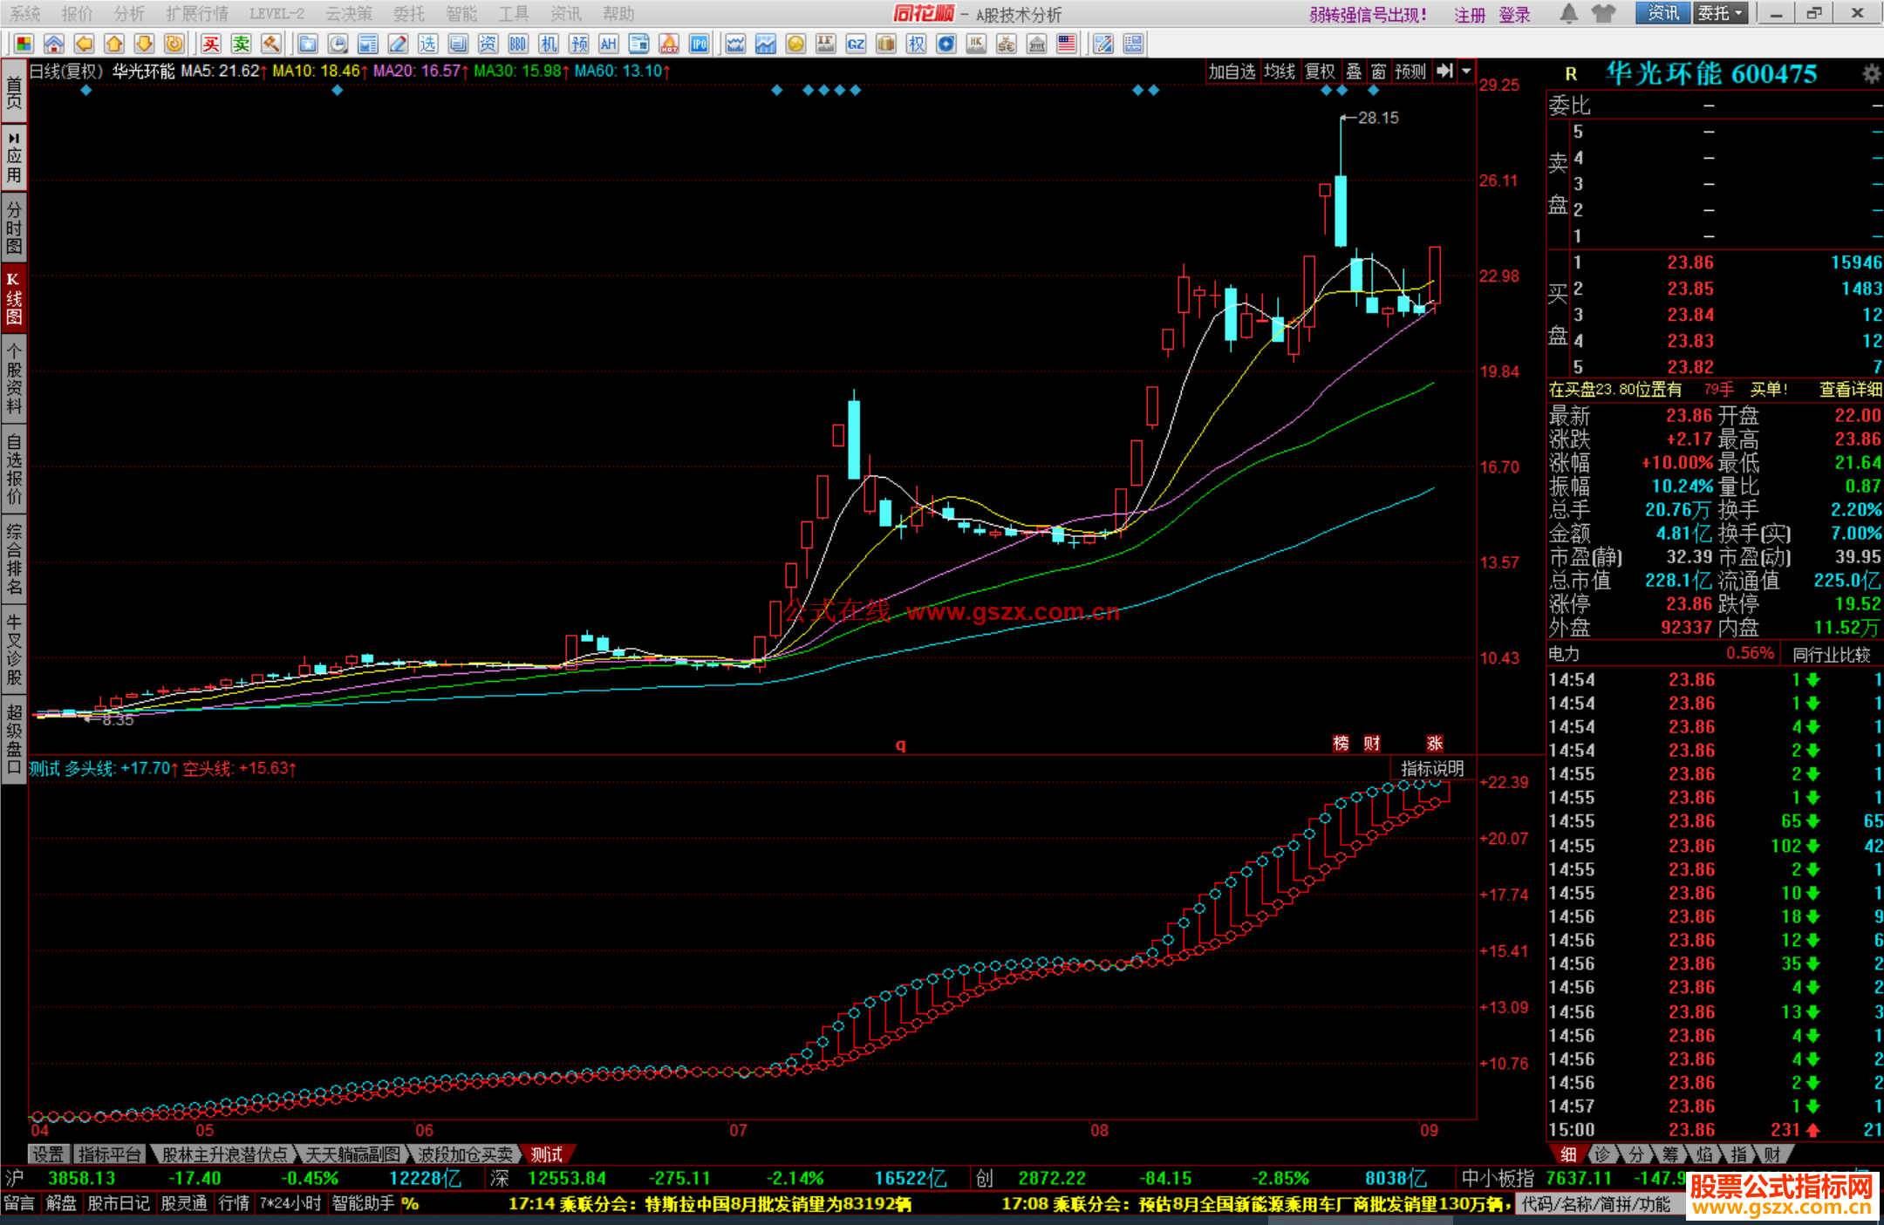1884x1225 pixels.
Task: Switch to the 波段加仓买卖 indicator tab
Action: coord(465,1154)
